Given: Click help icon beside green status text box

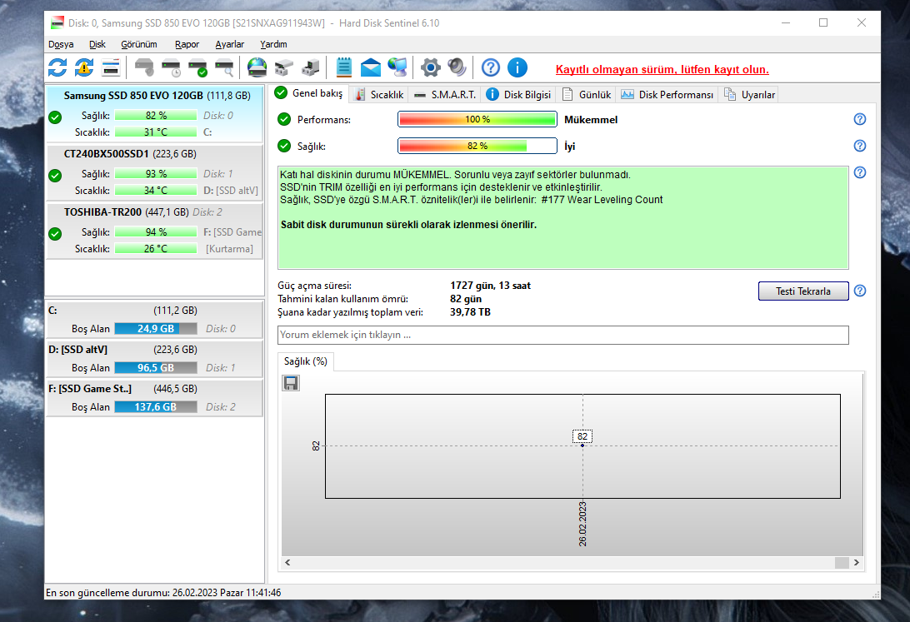Looking at the screenshot, I should 860,172.
